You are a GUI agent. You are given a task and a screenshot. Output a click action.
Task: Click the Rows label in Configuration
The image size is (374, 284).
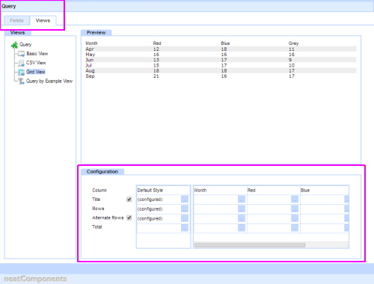[x=98, y=209]
